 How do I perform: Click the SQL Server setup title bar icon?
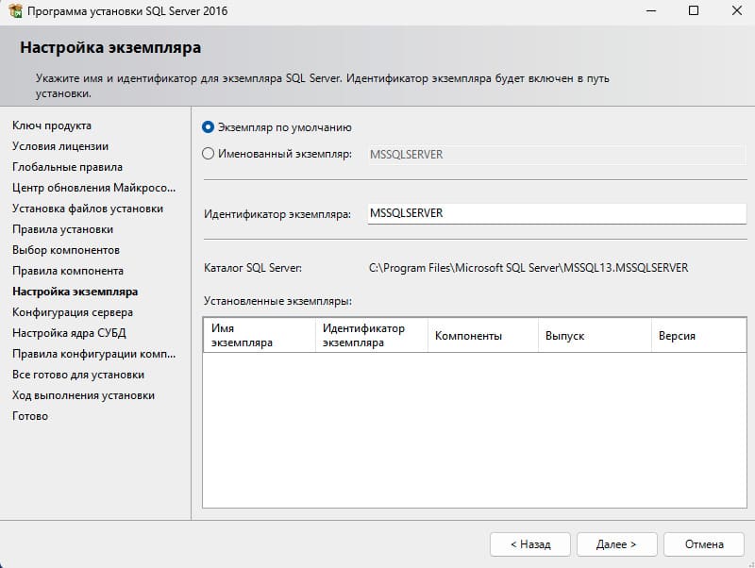click(15, 10)
